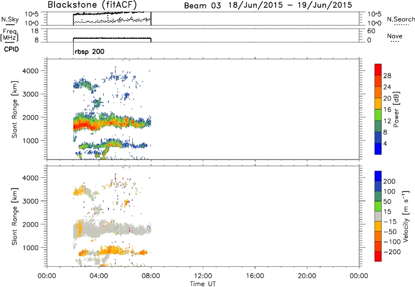Click the '10^5' right-axis label of noise panel
The height and width of the screenshot is (287, 415).
click(375, 15)
